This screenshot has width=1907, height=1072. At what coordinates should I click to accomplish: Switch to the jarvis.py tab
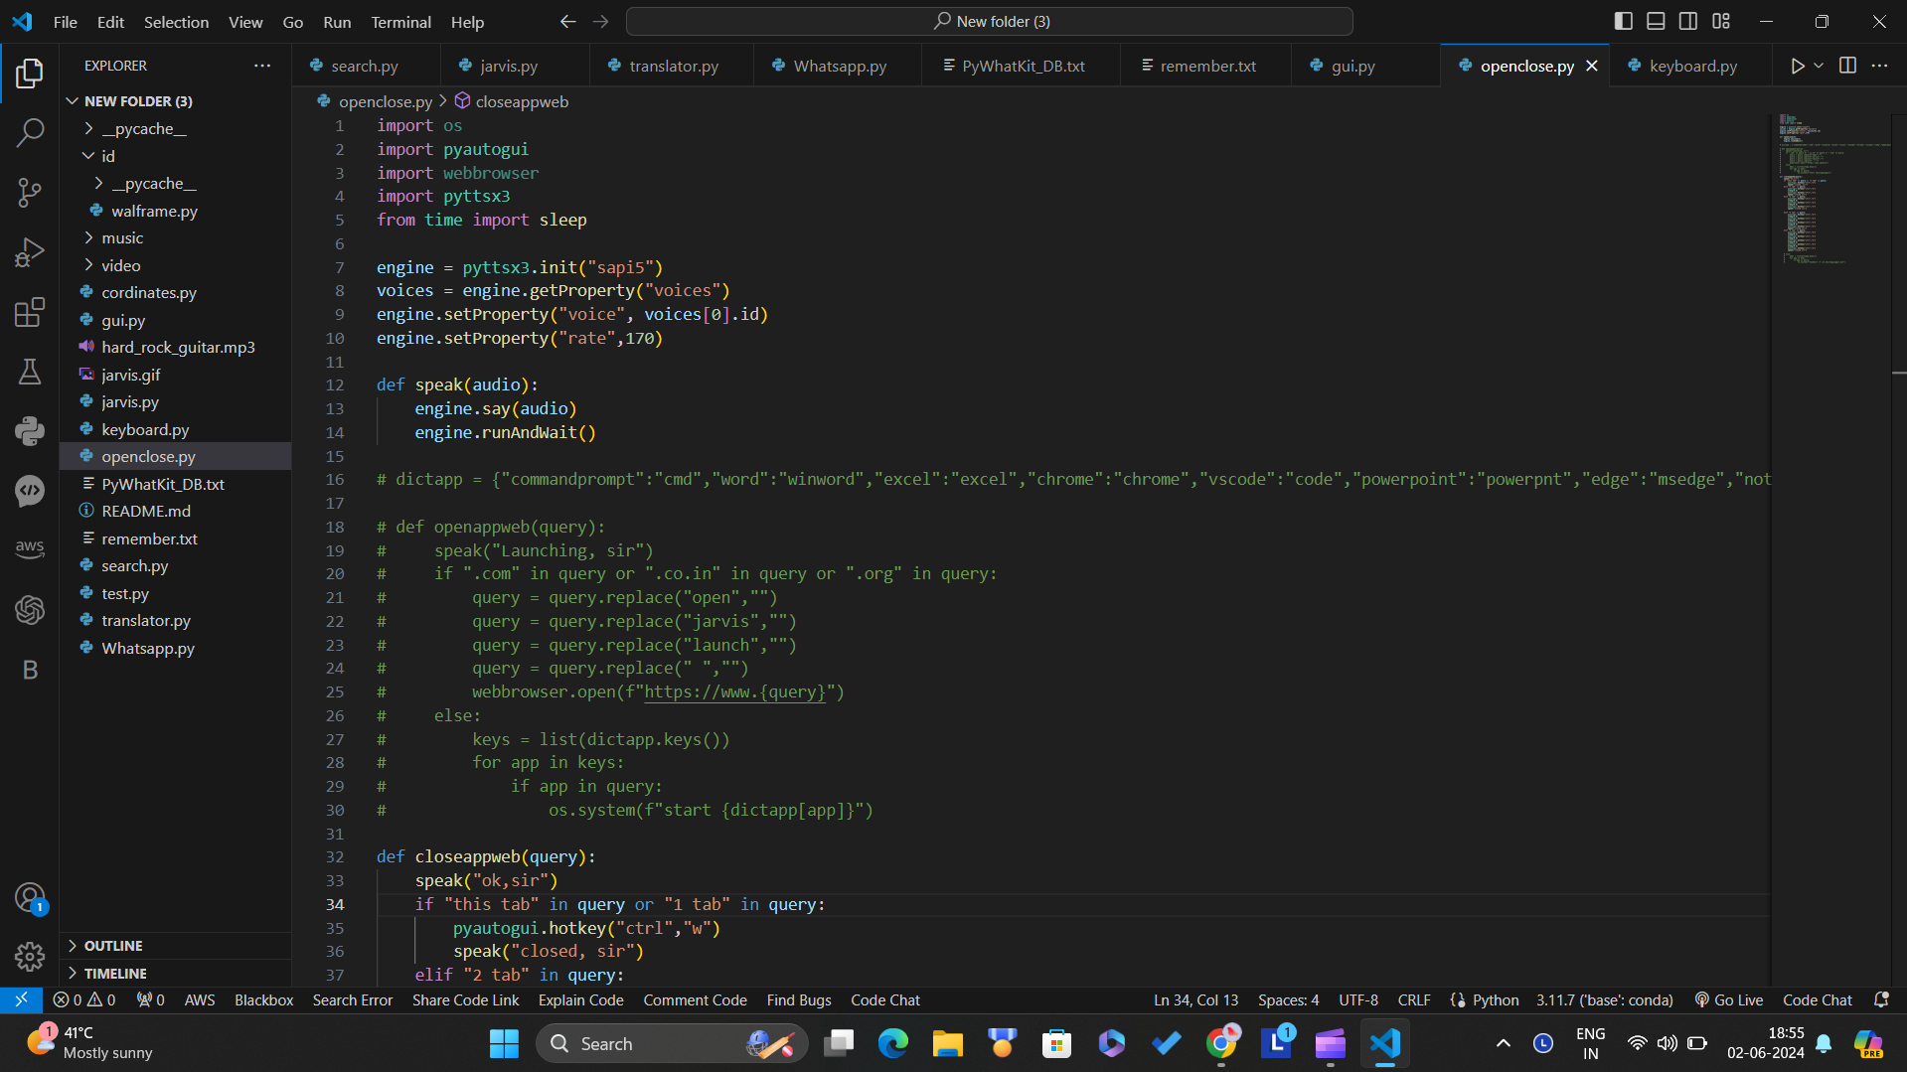click(x=508, y=66)
